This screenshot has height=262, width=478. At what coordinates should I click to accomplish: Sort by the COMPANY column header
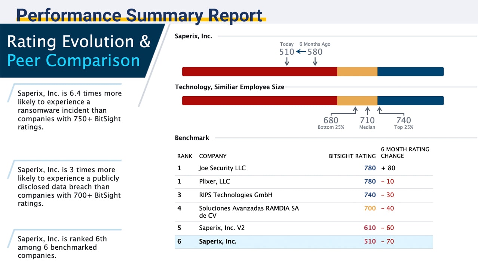213,156
